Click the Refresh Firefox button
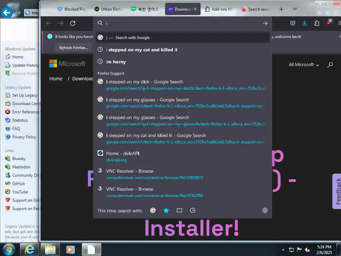This screenshot has width=341, height=256. [74, 48]
